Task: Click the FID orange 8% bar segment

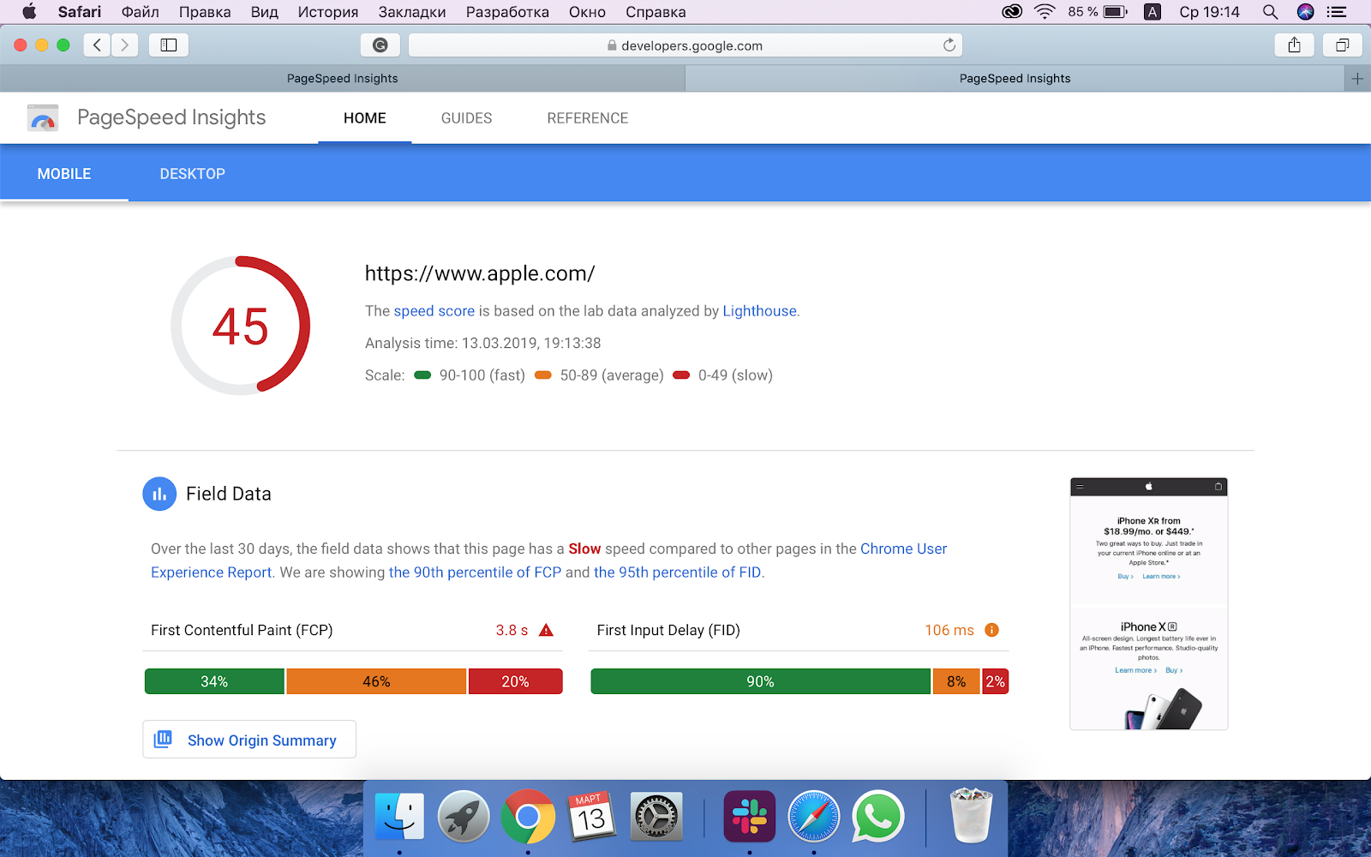Action: point(956,681)
